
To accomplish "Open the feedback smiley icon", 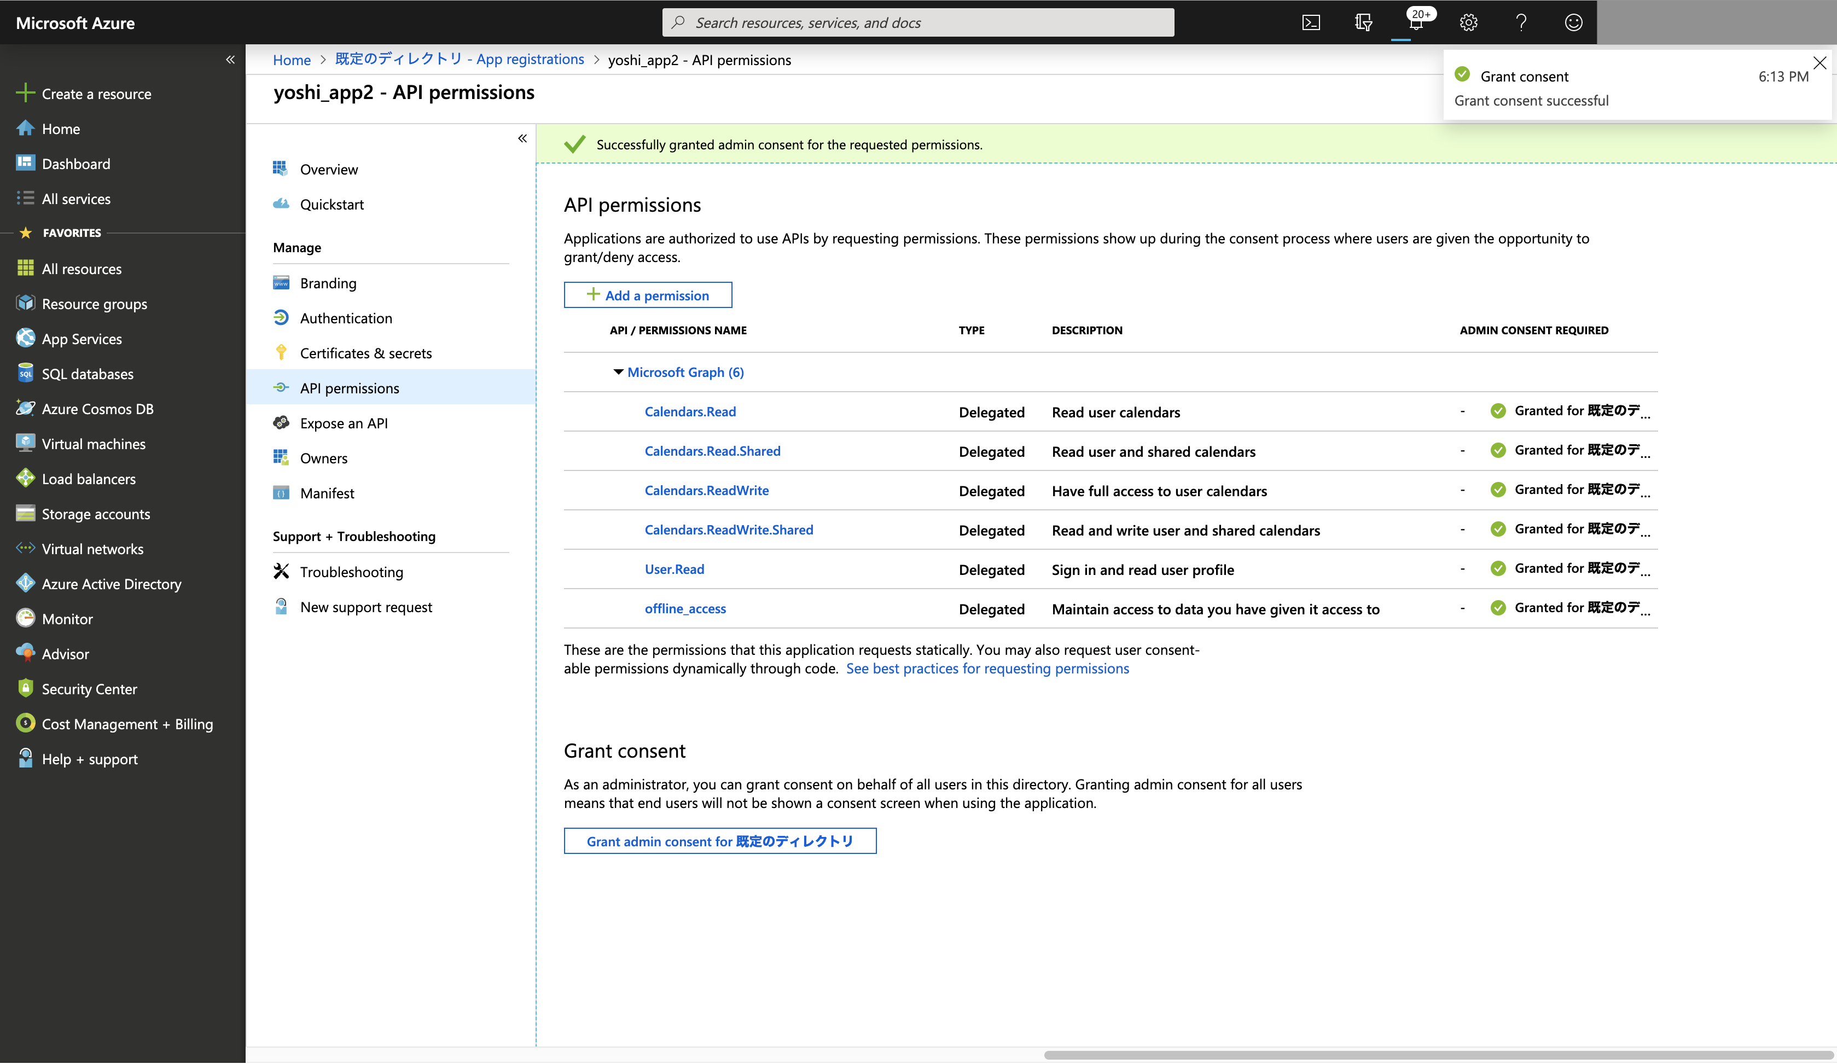I will click(1573, 22).
